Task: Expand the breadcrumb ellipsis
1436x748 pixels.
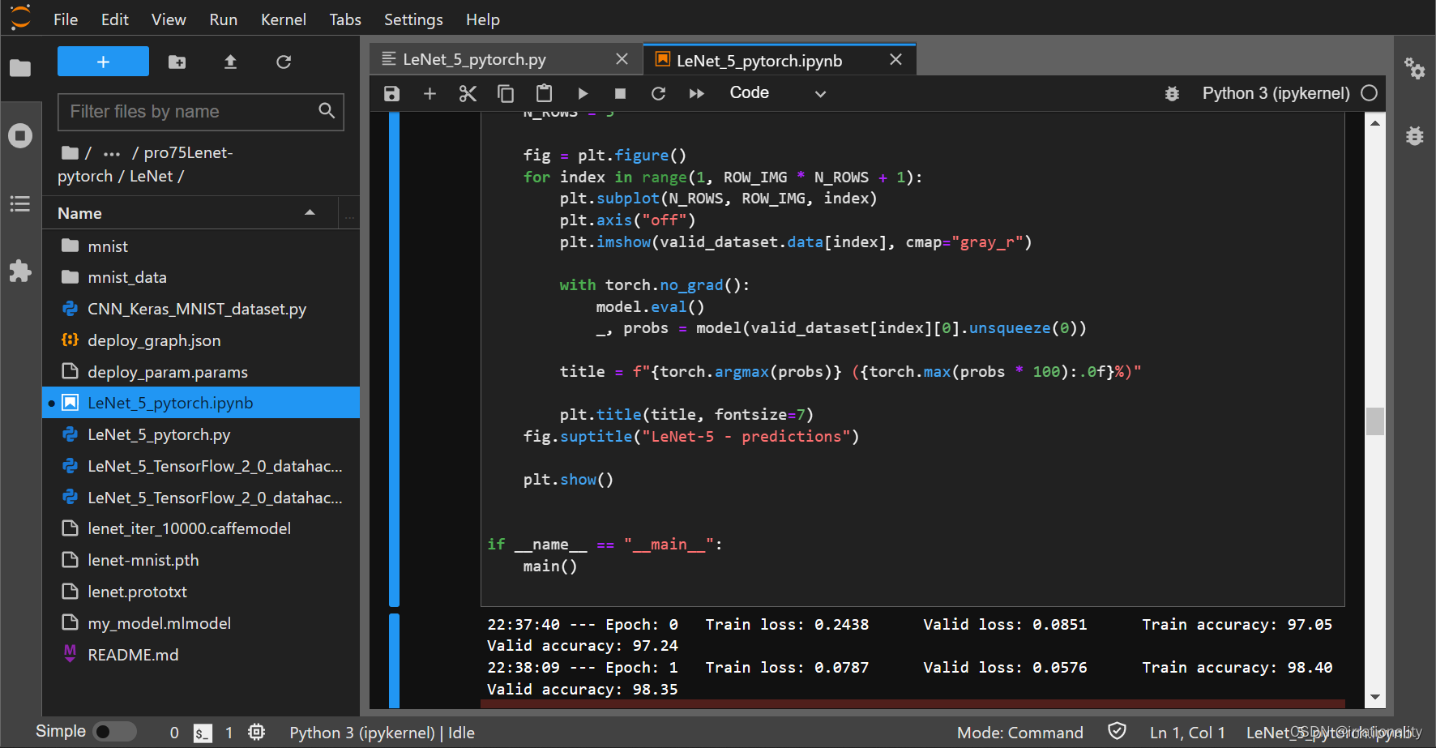Action: point(112,153)
